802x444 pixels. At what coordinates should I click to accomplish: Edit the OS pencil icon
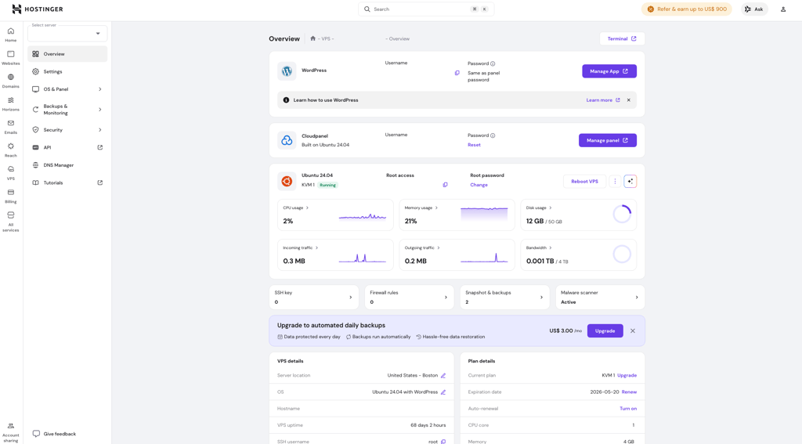pyautogui.click(x=443, y=392)
